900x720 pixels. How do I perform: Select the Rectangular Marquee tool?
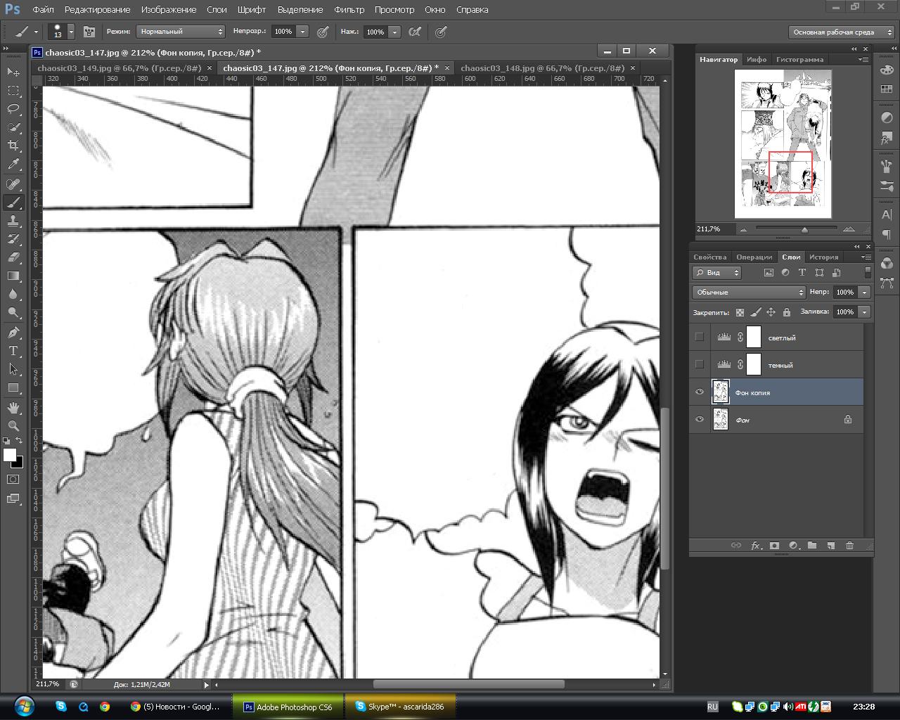pyautogui.click(x=13, y=90)
